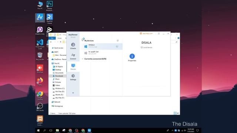Image resolution: width=237 pixels, height=133 pixels.
Task: Open the notification center icon
Action: tap(197, 130)
